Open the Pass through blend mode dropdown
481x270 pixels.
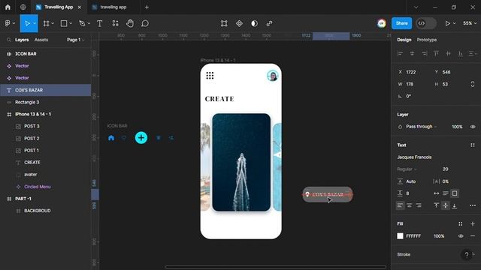(421, 127)
